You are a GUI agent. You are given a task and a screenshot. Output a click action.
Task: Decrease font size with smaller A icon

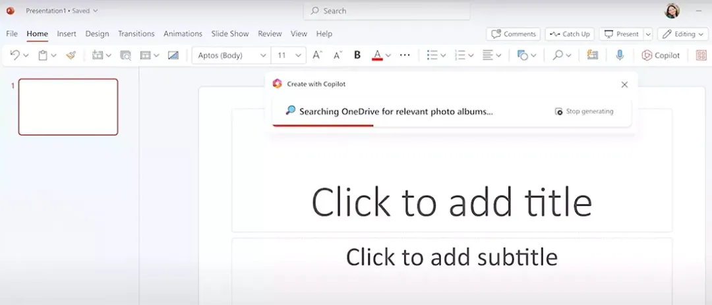pos(338,55)
